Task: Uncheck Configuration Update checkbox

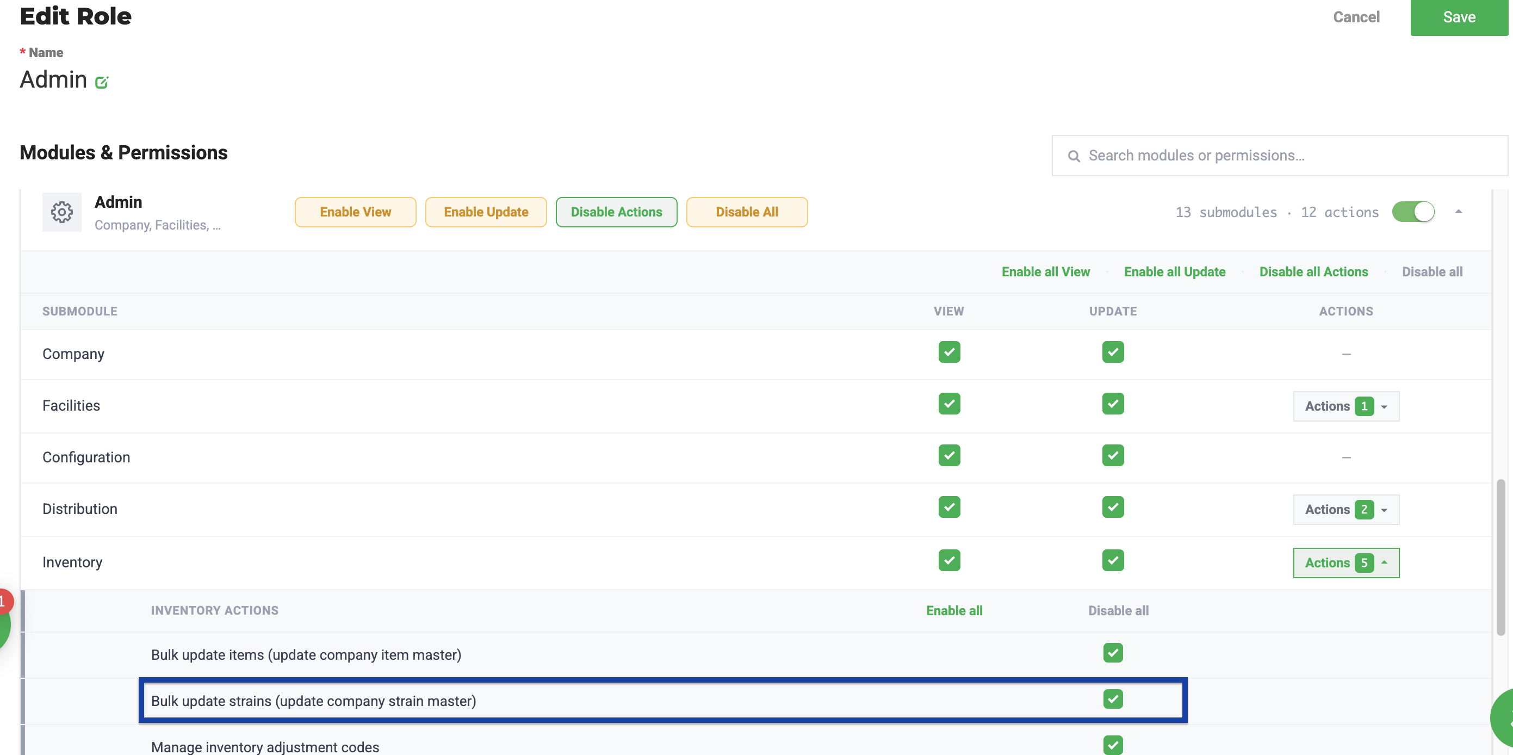Action: point(1113,456)
